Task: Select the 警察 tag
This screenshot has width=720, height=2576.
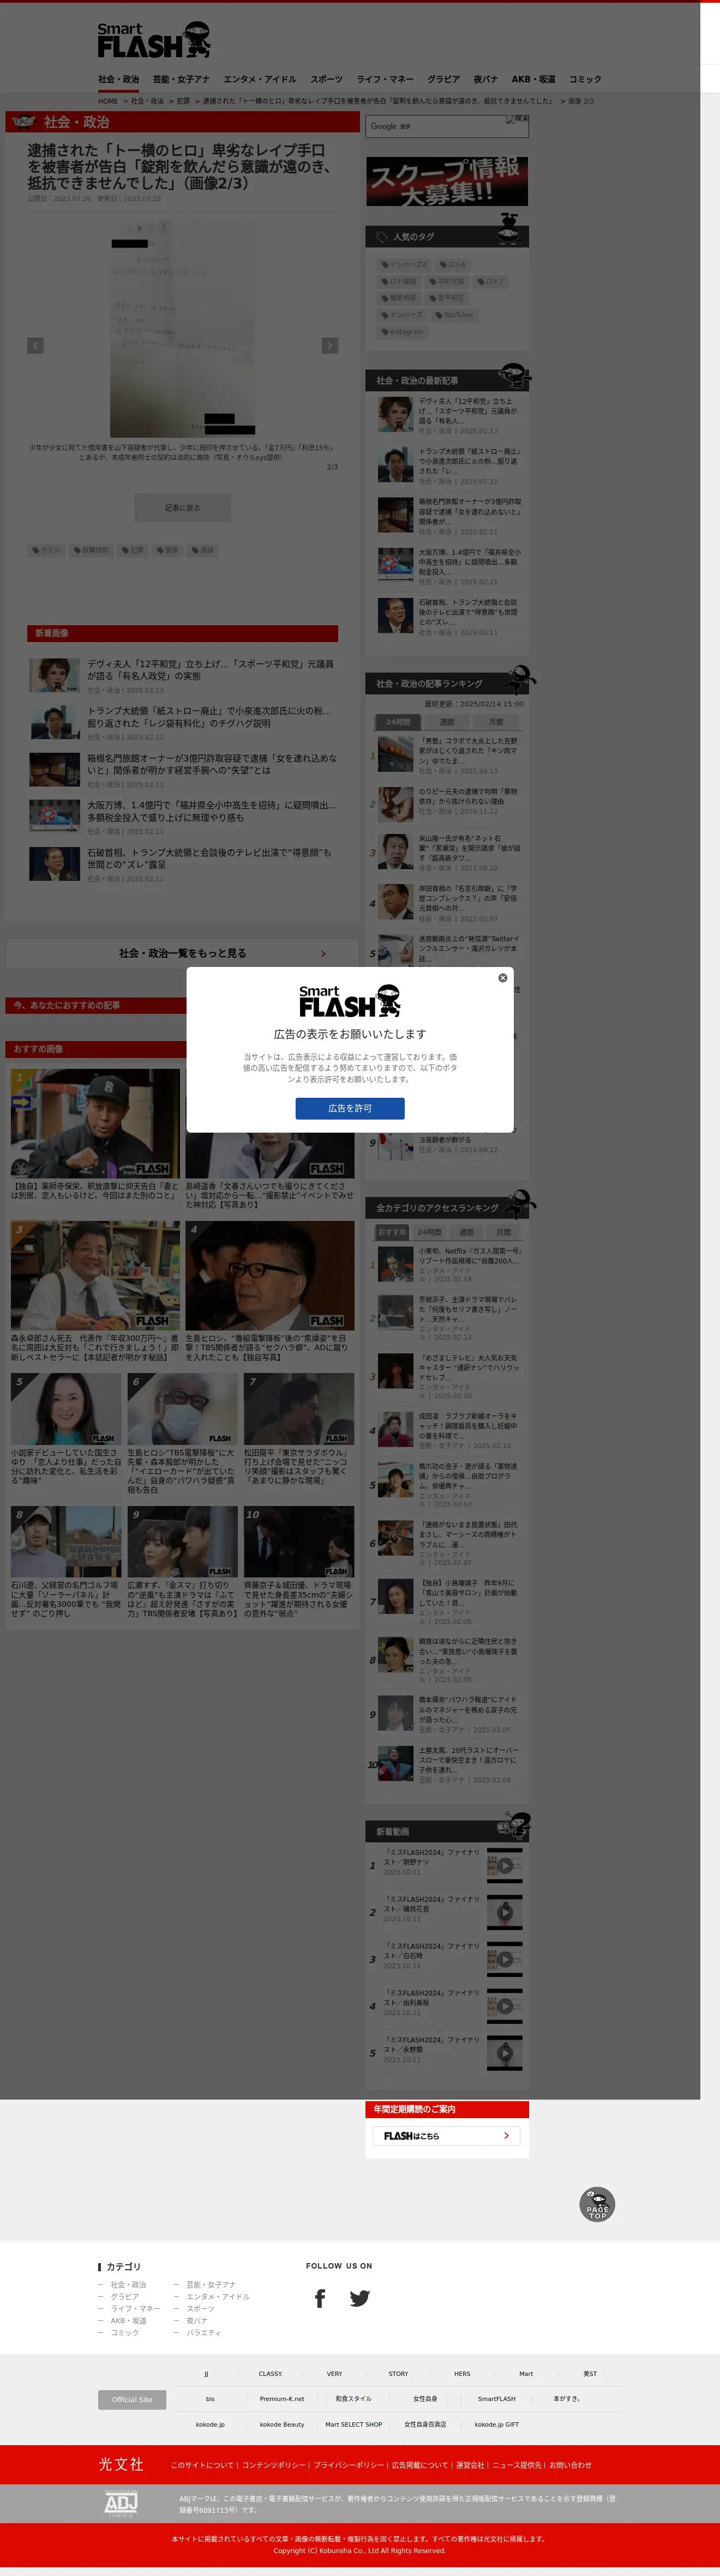Action: (167, 550)
